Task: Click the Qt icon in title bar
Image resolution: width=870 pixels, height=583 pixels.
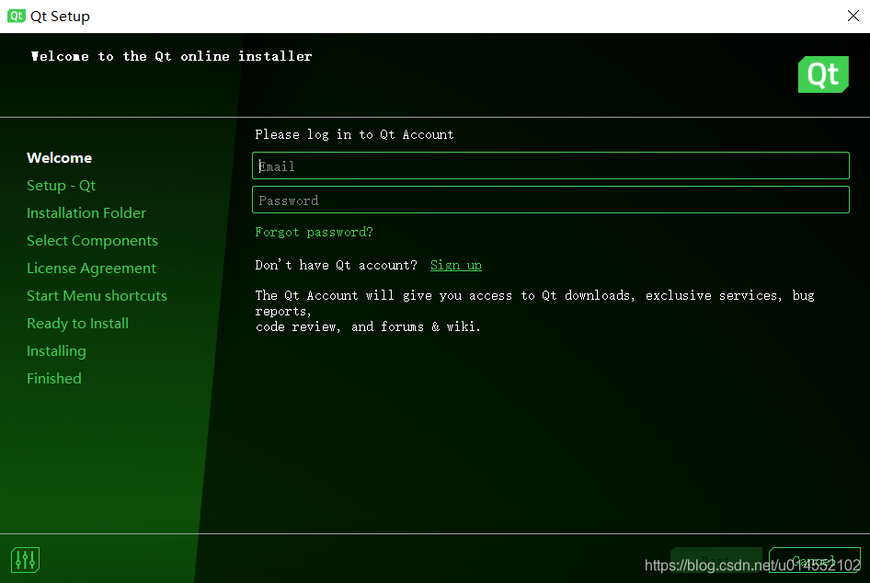Action: point(16,16)
